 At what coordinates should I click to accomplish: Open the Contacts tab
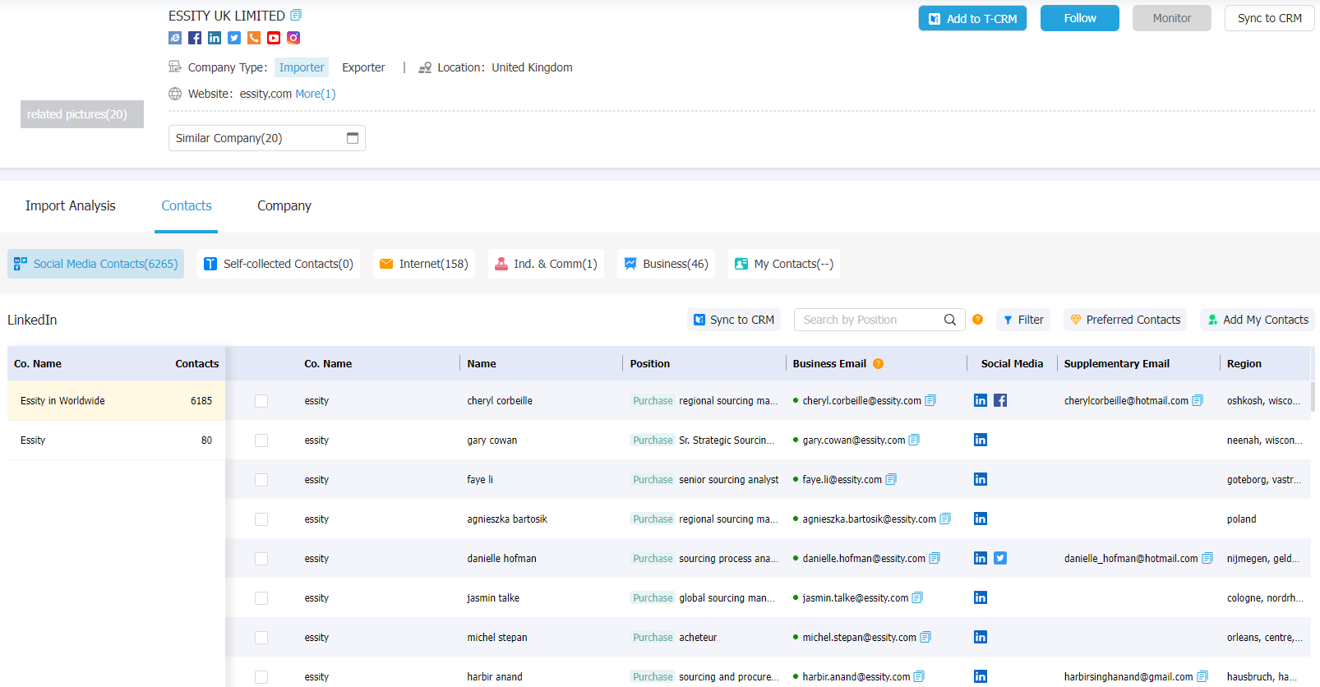point(187,205)
